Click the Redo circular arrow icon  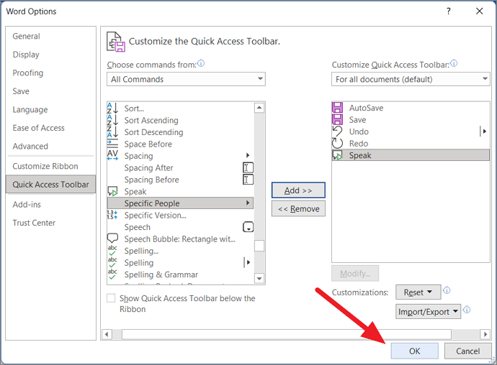click(337, 143)
